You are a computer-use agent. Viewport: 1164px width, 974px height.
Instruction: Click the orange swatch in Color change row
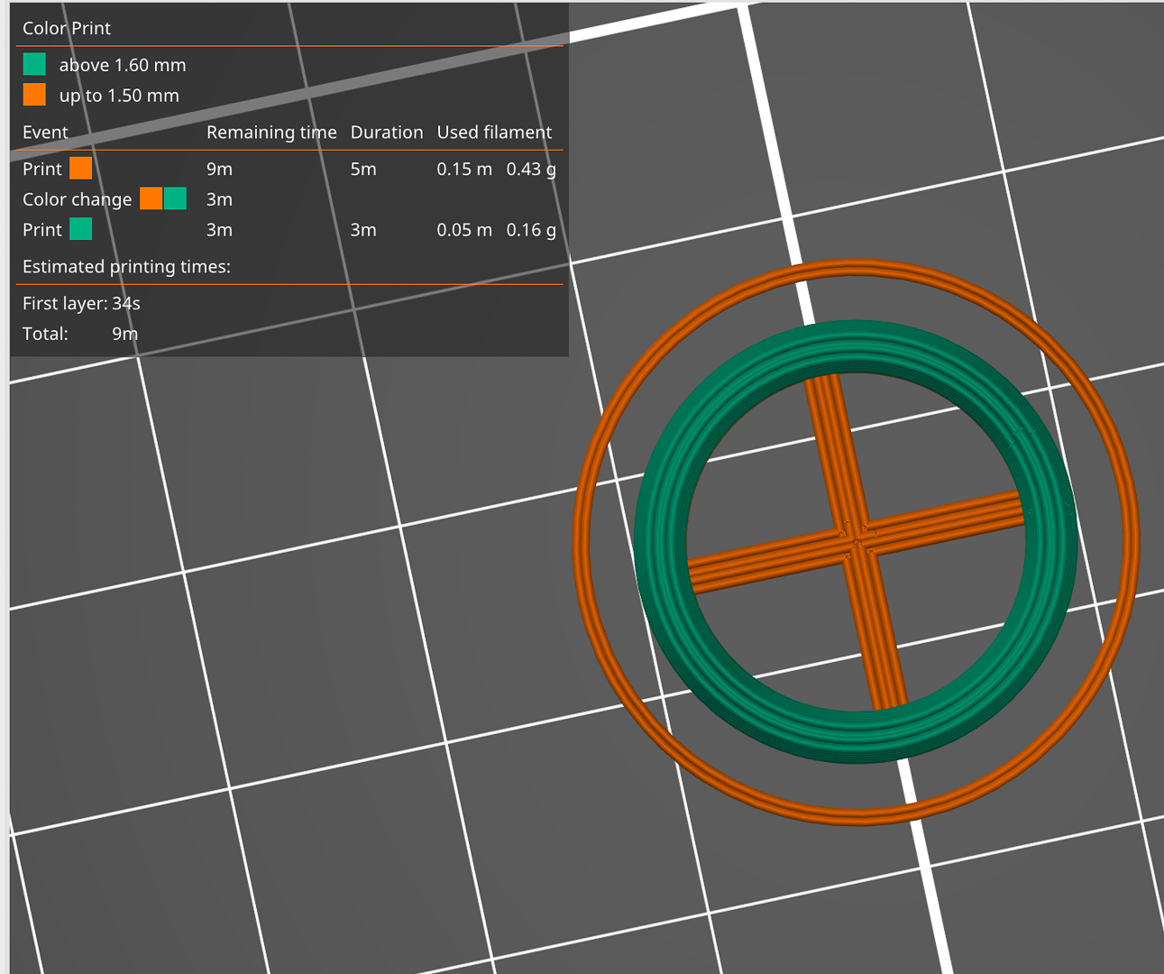pos(151,198)
